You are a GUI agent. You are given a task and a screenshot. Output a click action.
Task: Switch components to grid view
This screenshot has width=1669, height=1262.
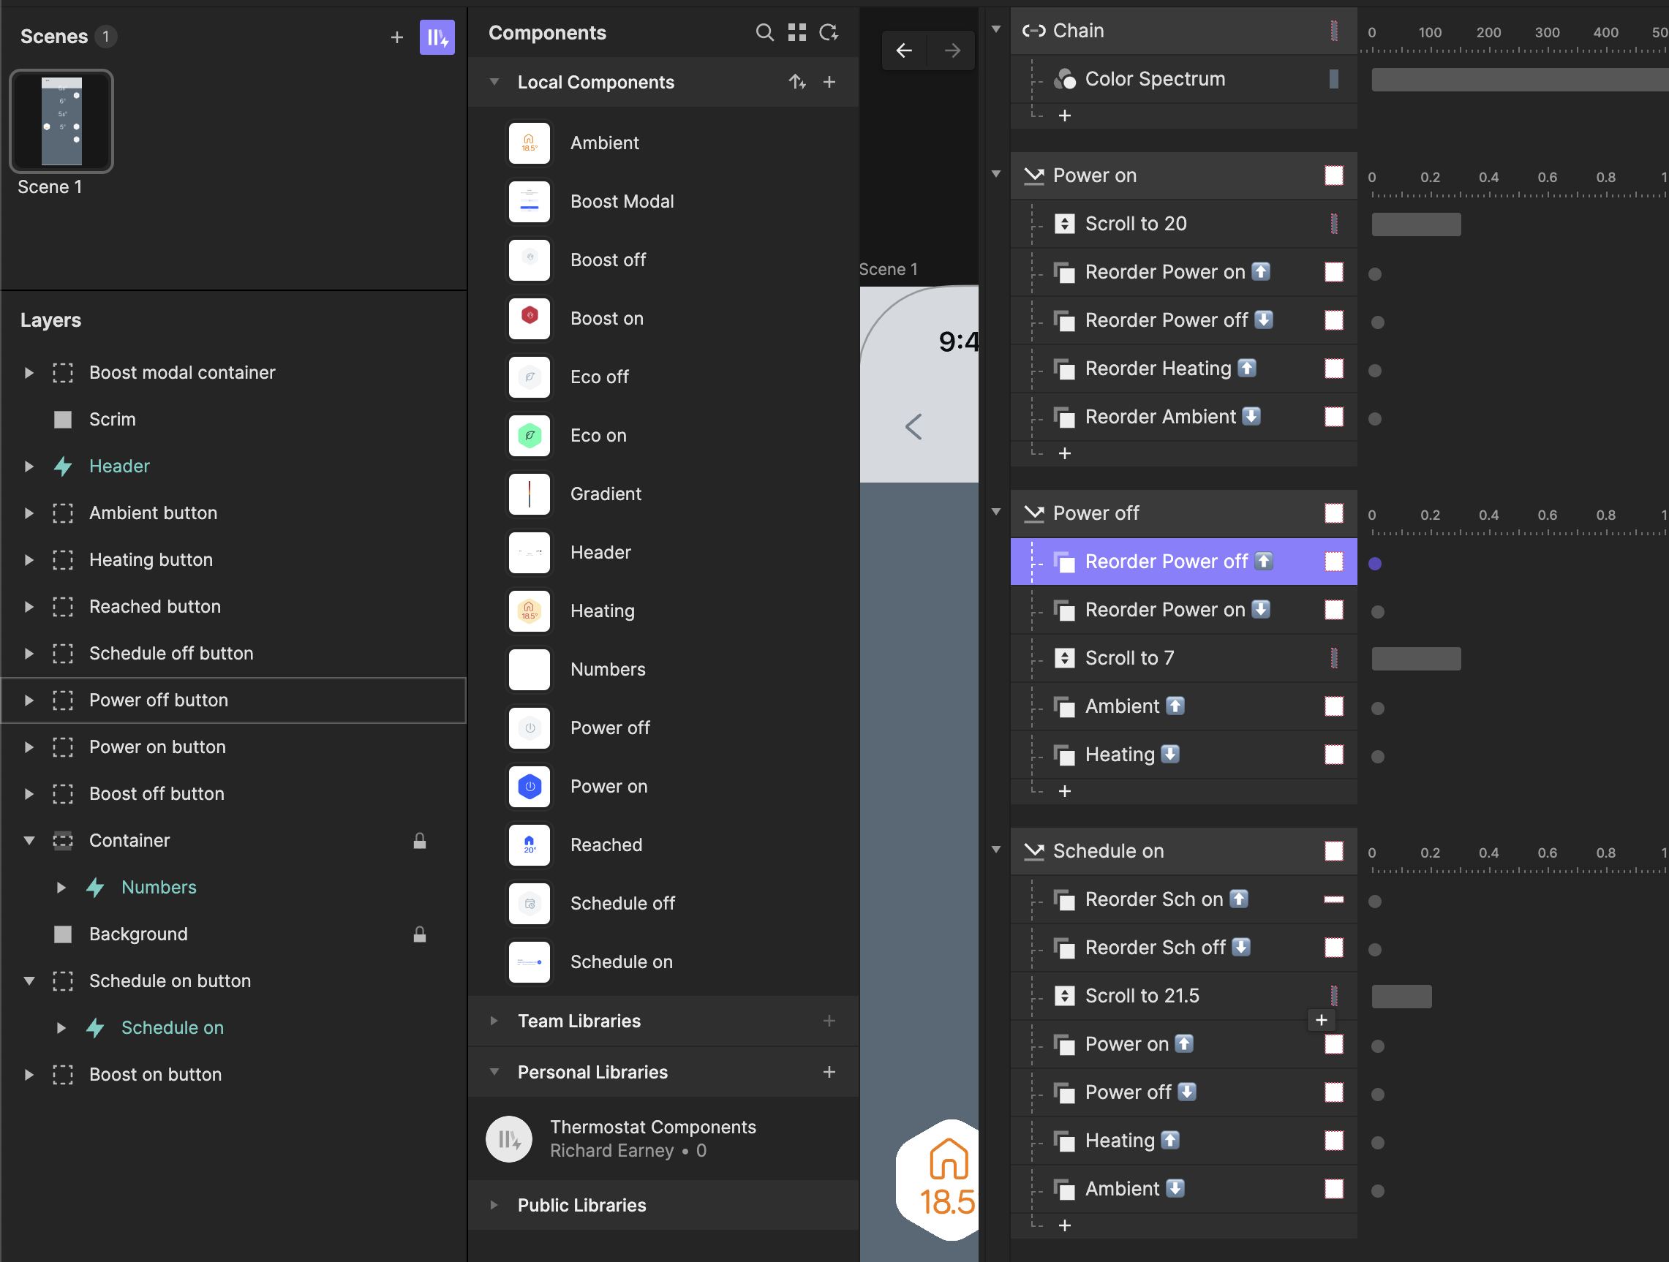coord(796,32)
